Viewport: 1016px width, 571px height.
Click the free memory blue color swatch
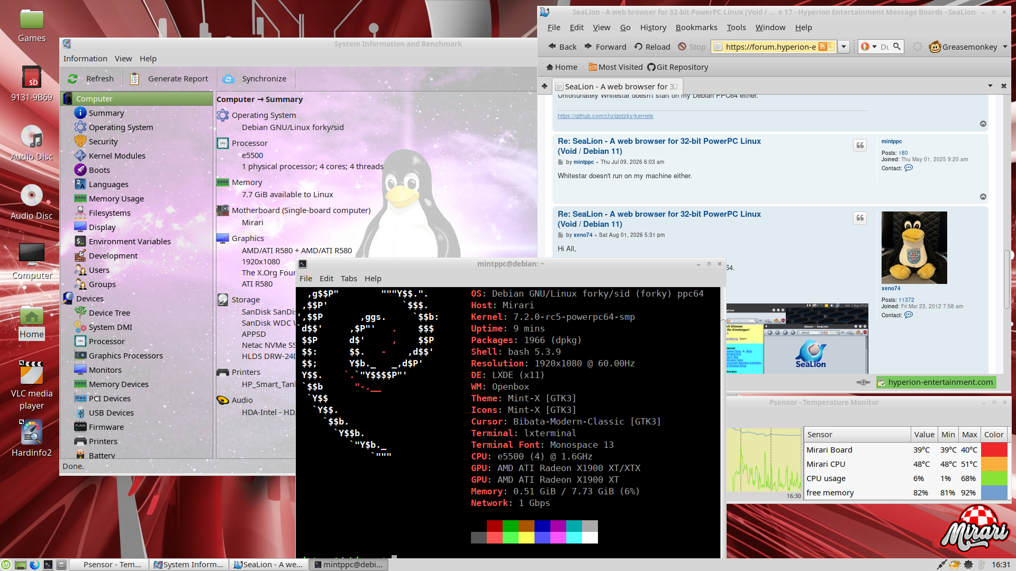994,493
